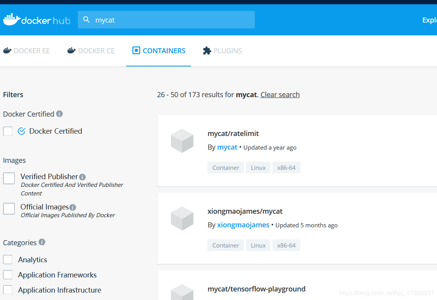The width and height of the screenshot is (437, 300).
Task: Click Linux tag on mycat/ratelimit card
Action: (258, 167)
